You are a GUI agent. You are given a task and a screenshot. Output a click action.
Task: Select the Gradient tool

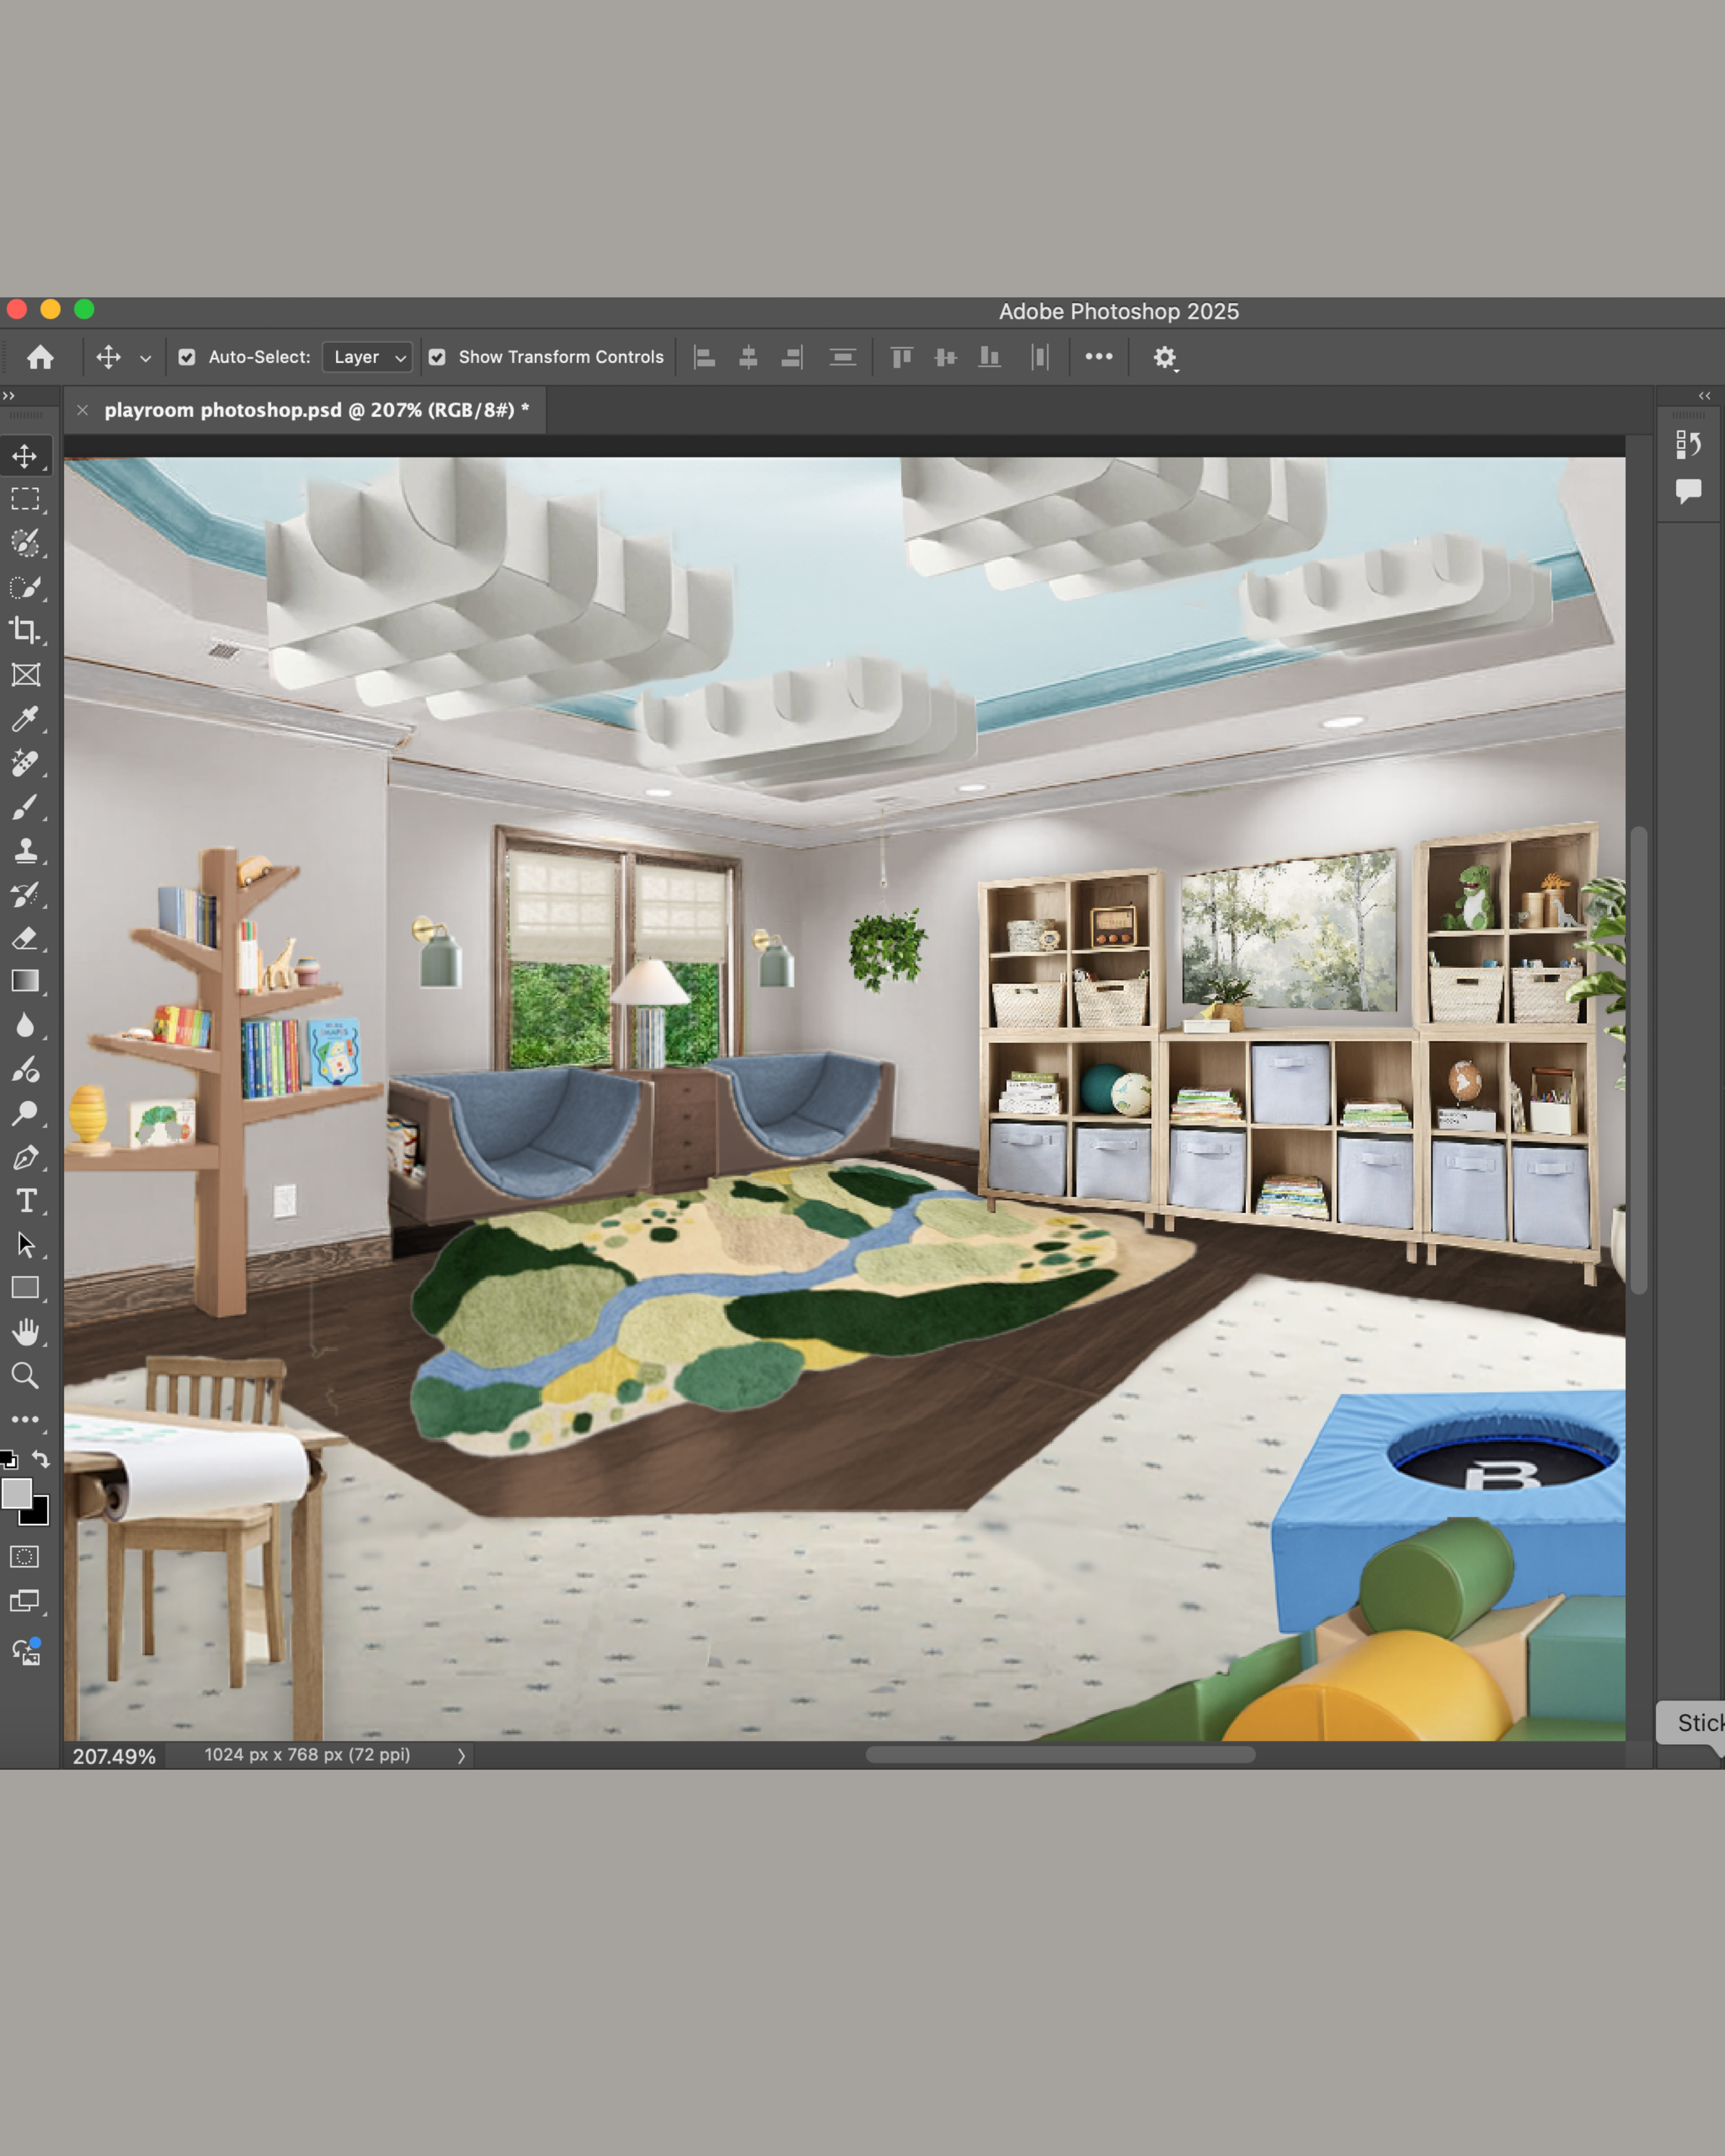[x=25, y=981]
